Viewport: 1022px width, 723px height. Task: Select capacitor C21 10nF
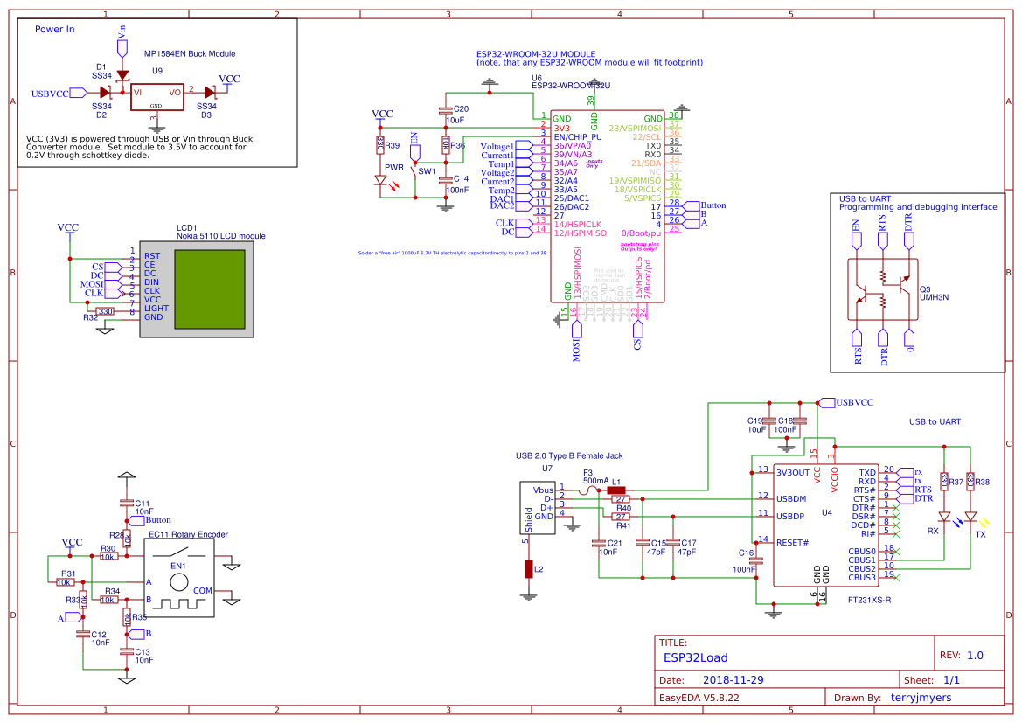598,542
